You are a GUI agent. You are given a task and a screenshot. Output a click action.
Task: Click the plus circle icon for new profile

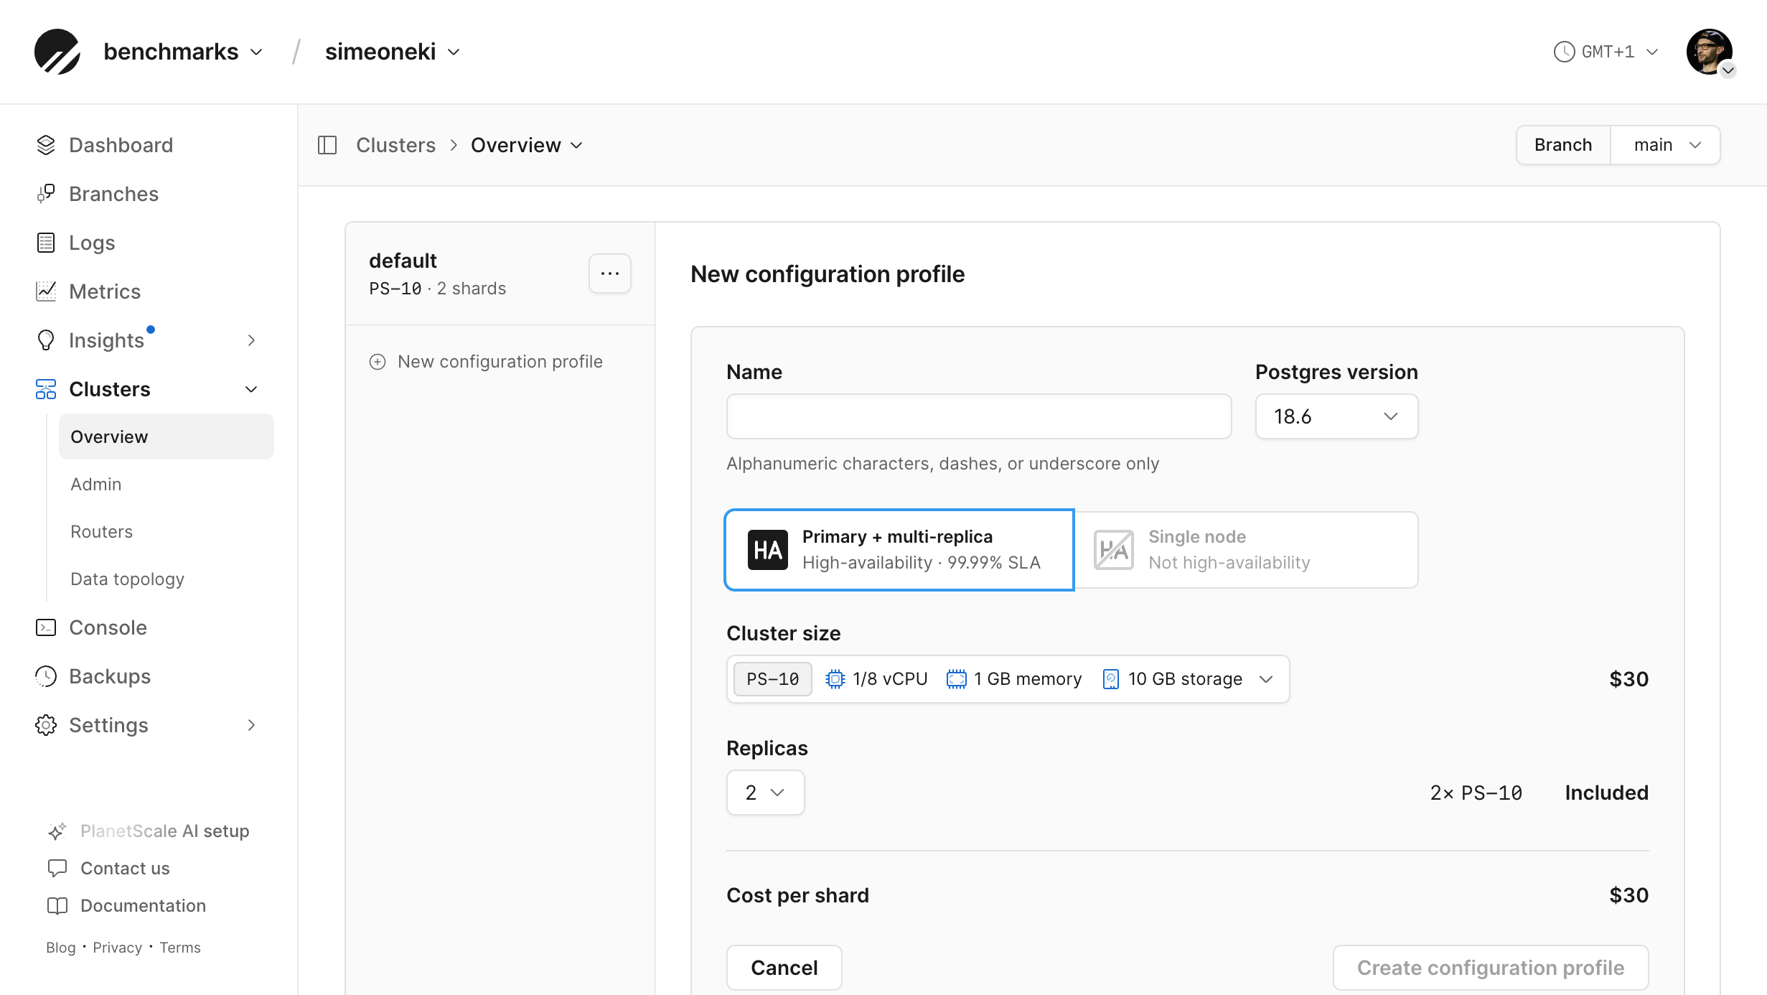(x=378, y=362)
